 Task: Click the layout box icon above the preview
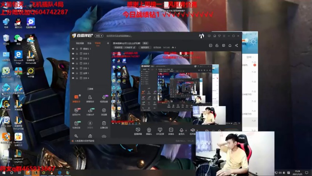(223, 45)
